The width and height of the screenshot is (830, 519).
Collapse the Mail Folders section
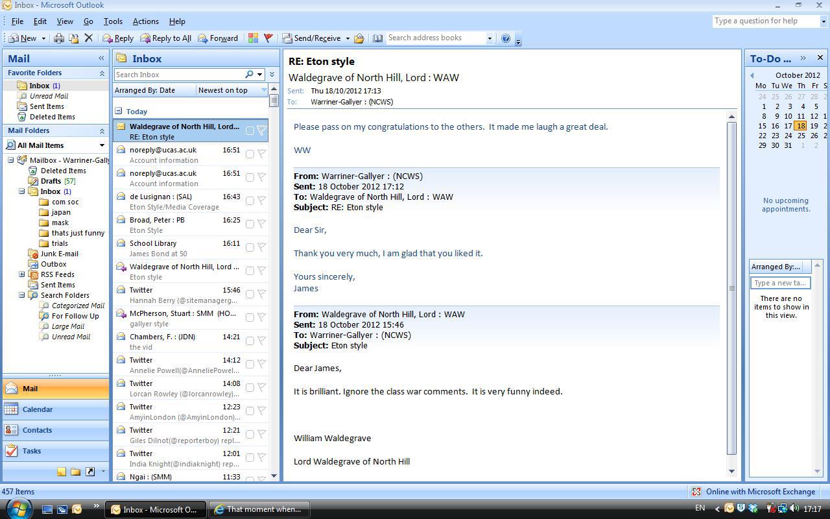tap(102, 131)
